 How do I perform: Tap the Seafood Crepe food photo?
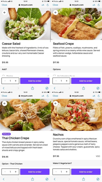(76, 24)
